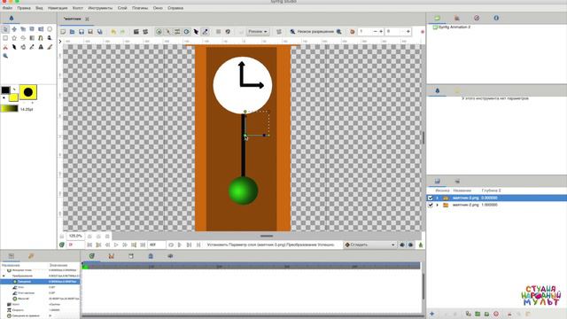Image resolution: width=567 pixels, height=319 pixels.
Task: Open the Render clapperboard icon
Action: (136, 32)
